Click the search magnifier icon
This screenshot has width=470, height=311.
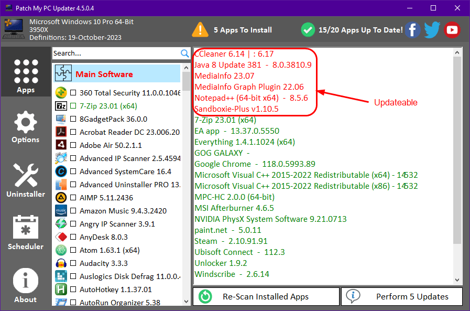(x=184, y=53)
